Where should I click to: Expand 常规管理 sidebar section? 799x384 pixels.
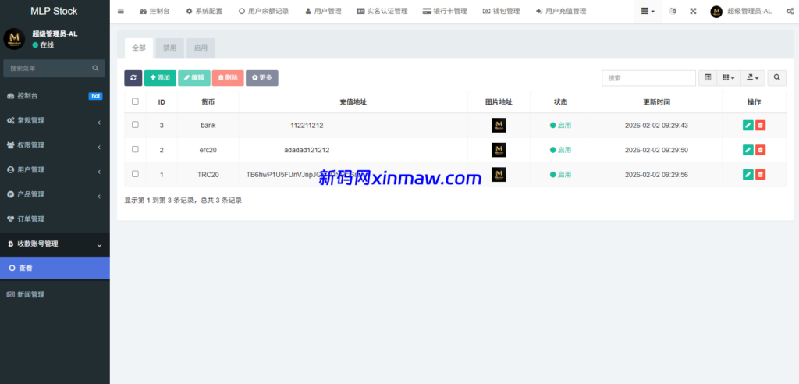(55, 121)
